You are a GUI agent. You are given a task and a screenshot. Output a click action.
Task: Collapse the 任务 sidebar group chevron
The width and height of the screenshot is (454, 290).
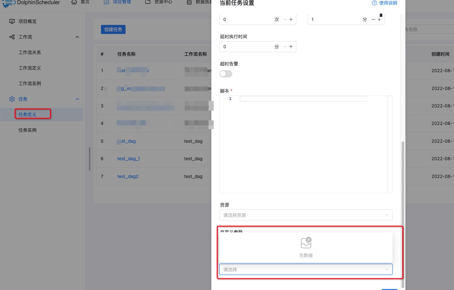(x=77, y=99)
